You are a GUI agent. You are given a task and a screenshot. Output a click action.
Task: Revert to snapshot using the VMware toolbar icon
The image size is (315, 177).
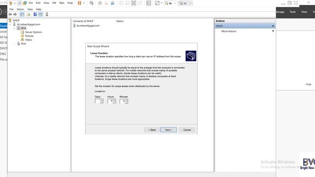tap(106, 3)
